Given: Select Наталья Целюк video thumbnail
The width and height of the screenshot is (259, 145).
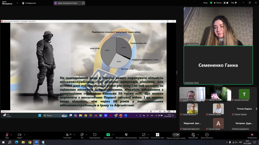Looking at the screenshot, I should (x=218, y=109).
